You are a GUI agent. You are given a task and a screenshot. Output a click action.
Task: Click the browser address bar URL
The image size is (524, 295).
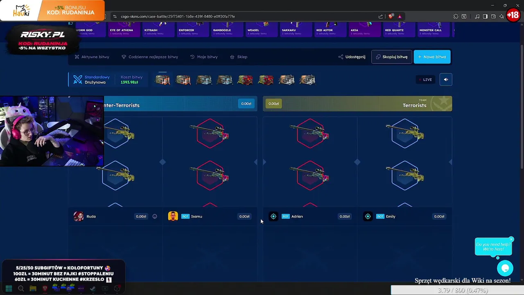[x=178, y=16]
